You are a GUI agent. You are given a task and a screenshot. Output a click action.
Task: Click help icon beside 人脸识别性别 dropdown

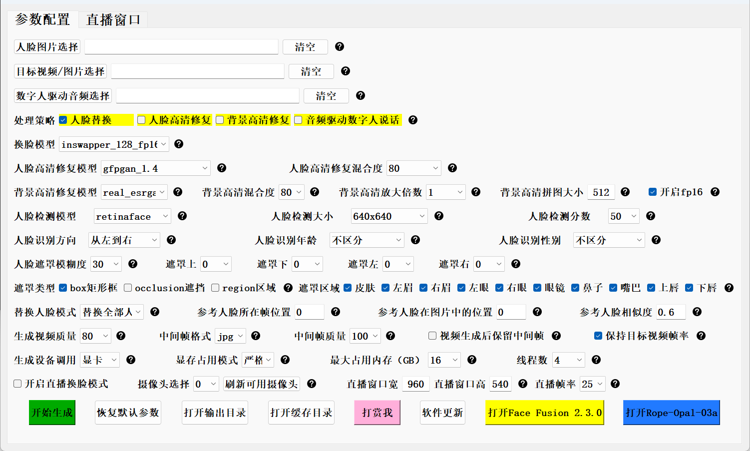pyautogui.click(x=656, y=240)
